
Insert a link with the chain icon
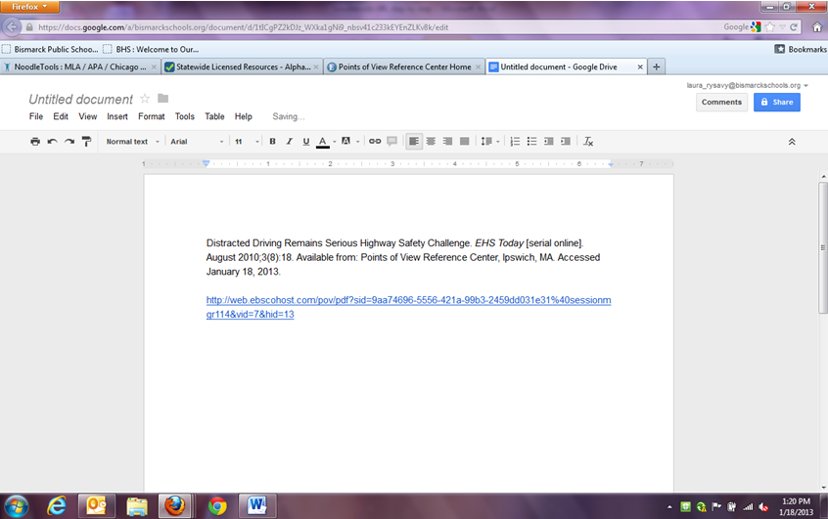tap(375, 142)
